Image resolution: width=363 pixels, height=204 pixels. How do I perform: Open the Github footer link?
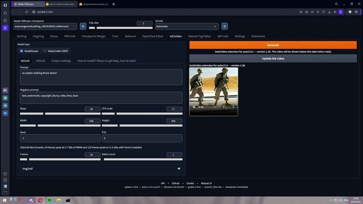click(175, 183)
